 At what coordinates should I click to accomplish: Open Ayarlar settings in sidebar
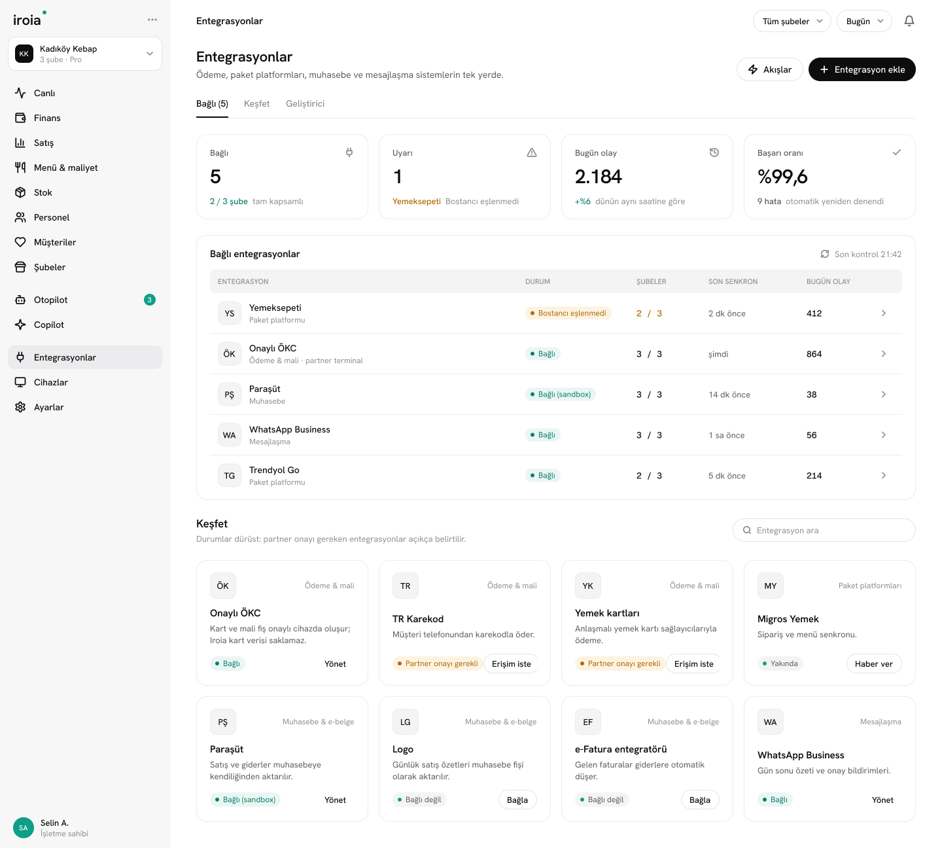[x=85, y=407]
